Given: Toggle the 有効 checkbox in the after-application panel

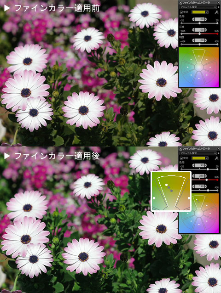Looking at the screenshot, I should tap(181, 158).
